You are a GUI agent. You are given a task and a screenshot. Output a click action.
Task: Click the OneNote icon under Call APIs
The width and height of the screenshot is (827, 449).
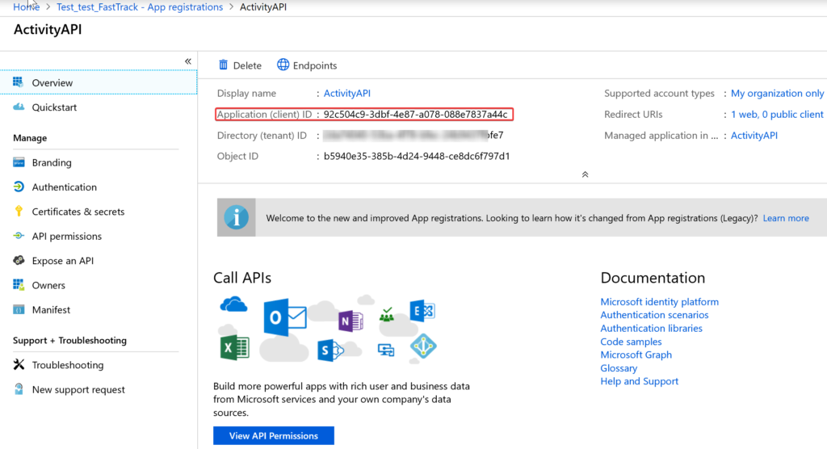click(x=351, y=321)
